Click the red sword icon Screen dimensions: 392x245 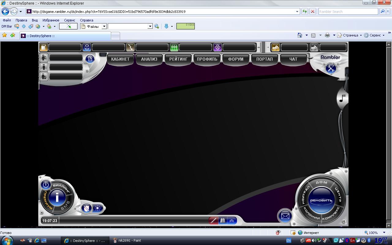tap(213, 221)
